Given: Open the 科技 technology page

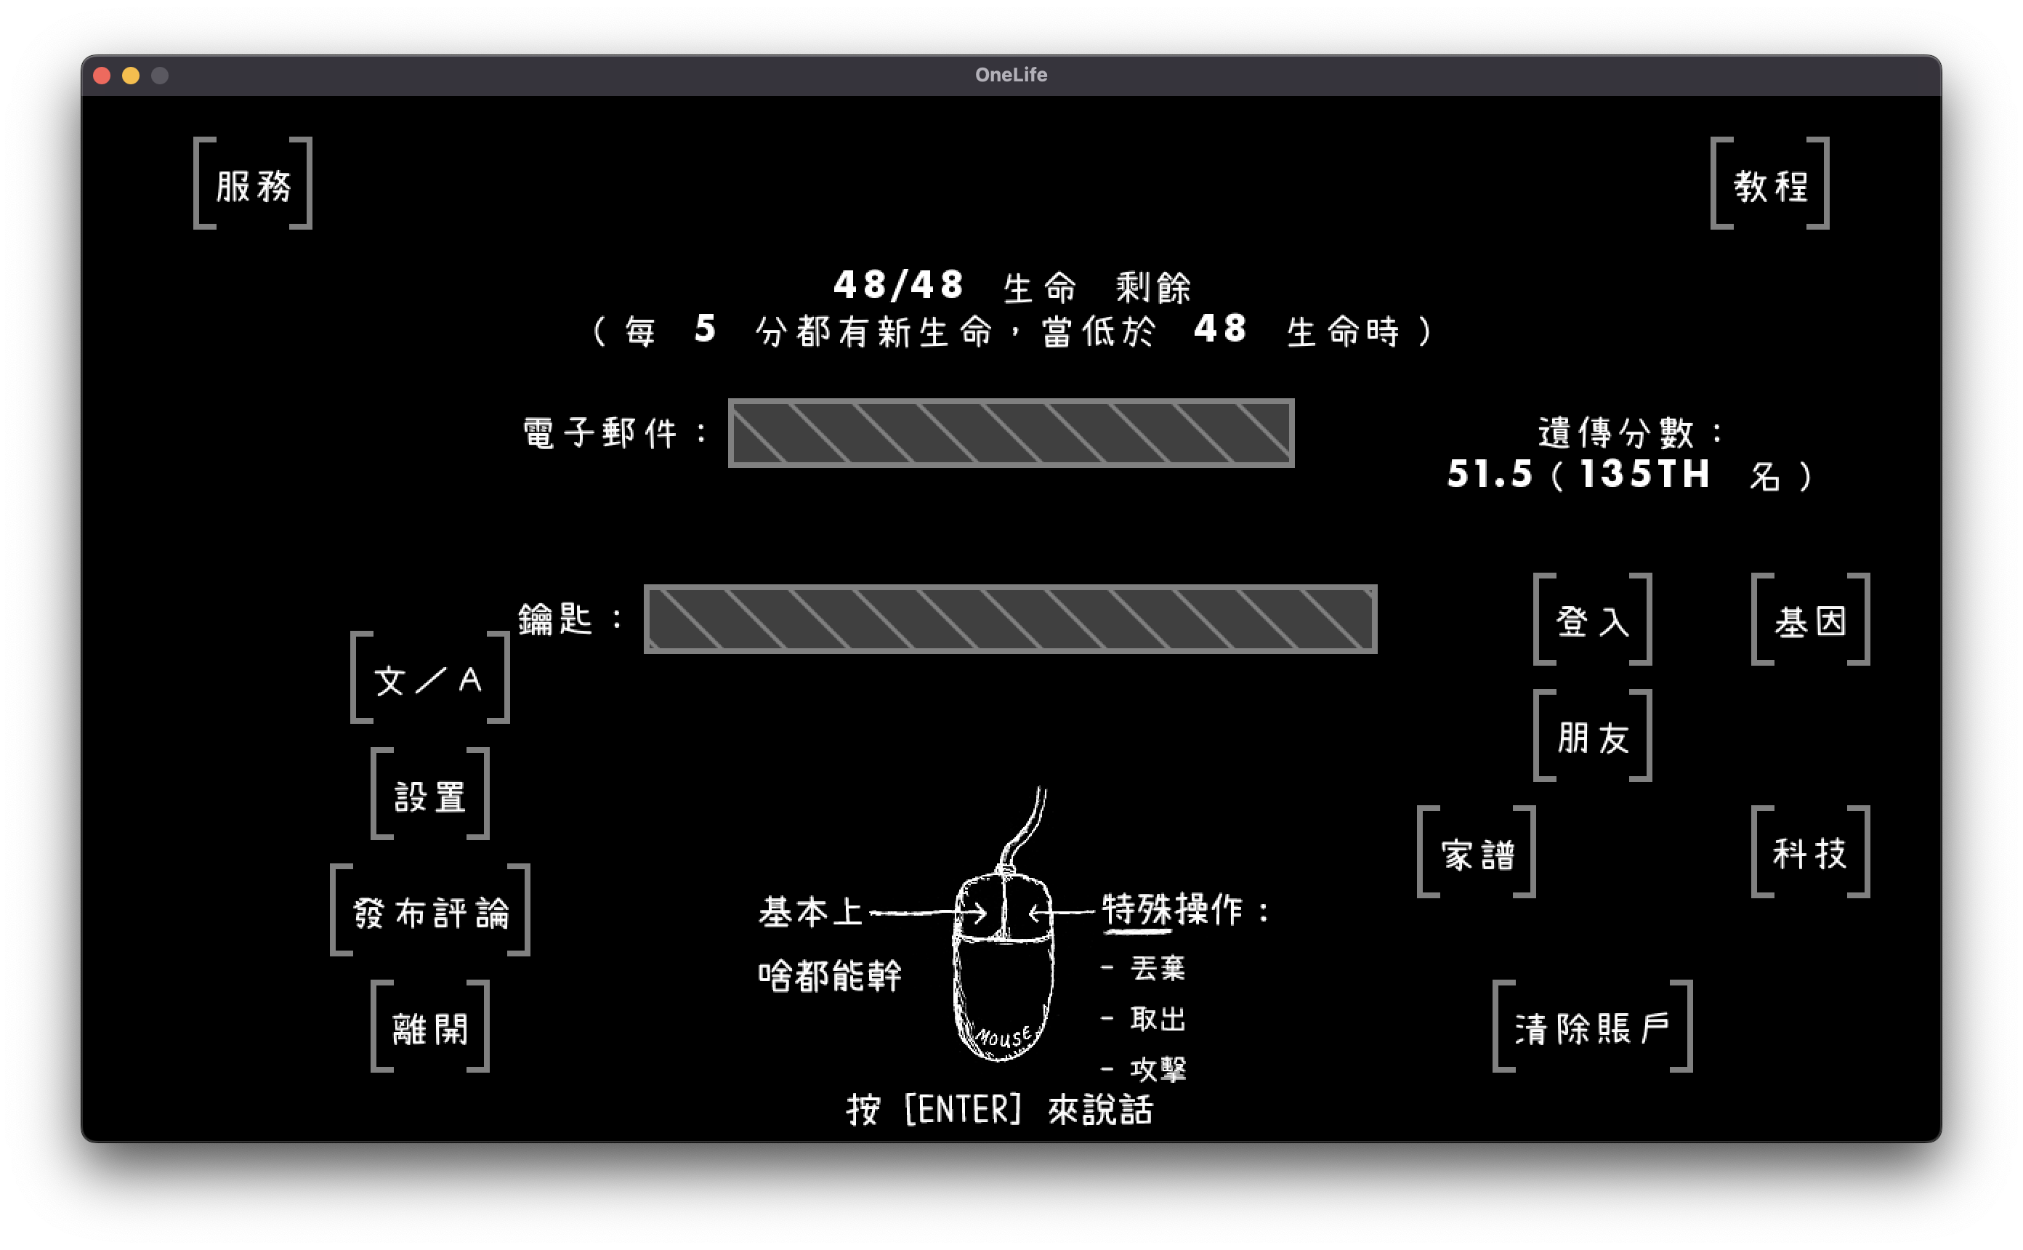Looking at the screenshot, I should pos(1810,853).
